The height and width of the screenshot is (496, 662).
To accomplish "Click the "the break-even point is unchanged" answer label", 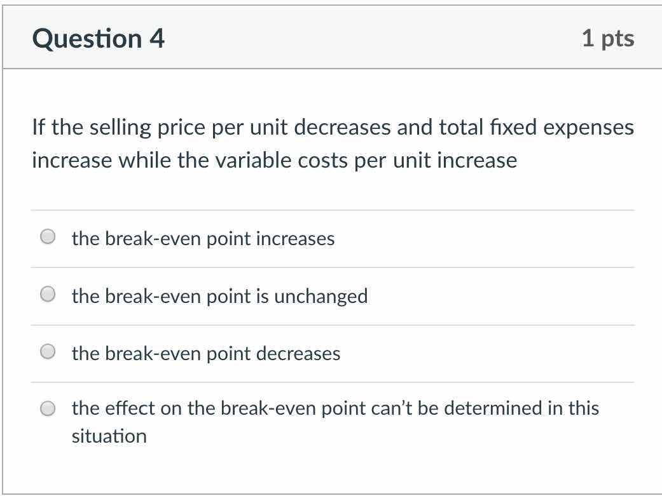I will 219,296.
